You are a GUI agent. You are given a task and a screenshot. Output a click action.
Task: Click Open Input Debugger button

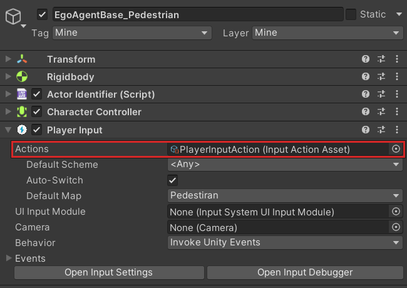click(305, 272)
